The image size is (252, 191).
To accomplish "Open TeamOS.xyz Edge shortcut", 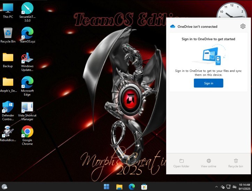I will click(27, 35).
